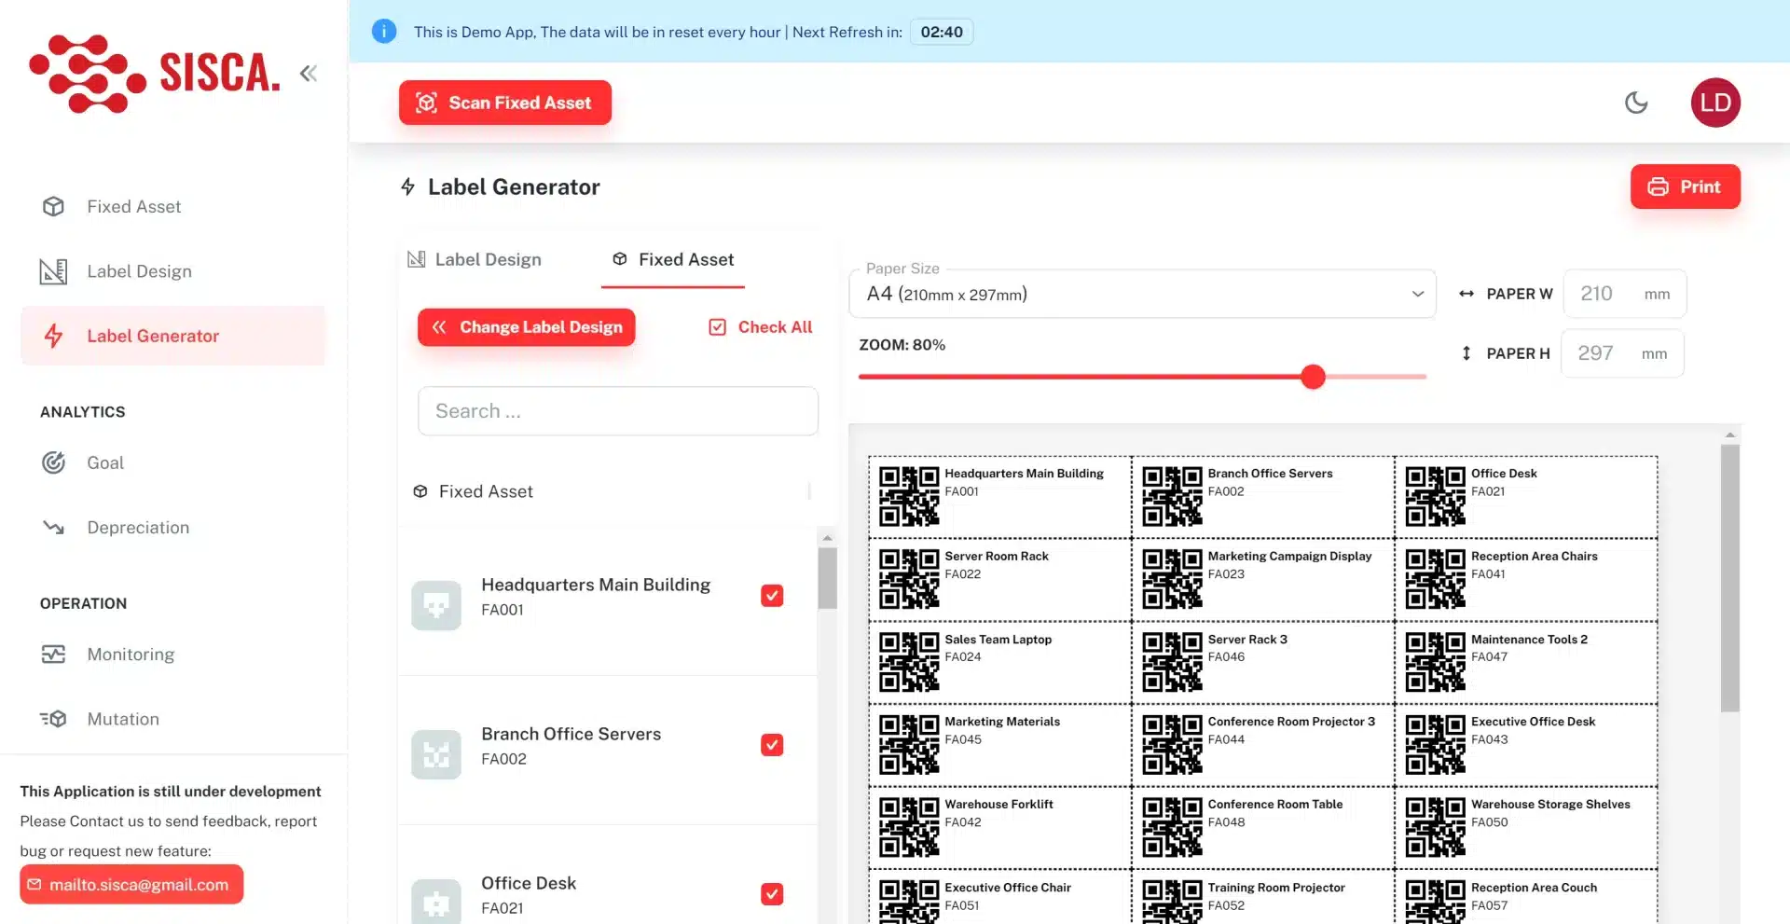Click 'ZOOM: 80%' text
This screenshot has width=1790, height=924.
coord(902,345)
